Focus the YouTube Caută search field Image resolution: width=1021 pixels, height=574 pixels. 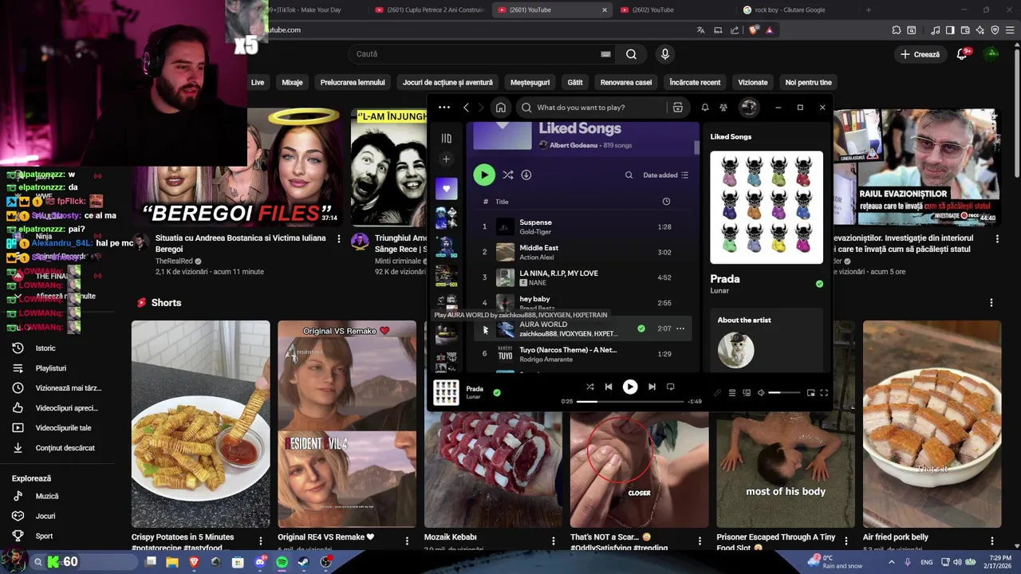474,54
